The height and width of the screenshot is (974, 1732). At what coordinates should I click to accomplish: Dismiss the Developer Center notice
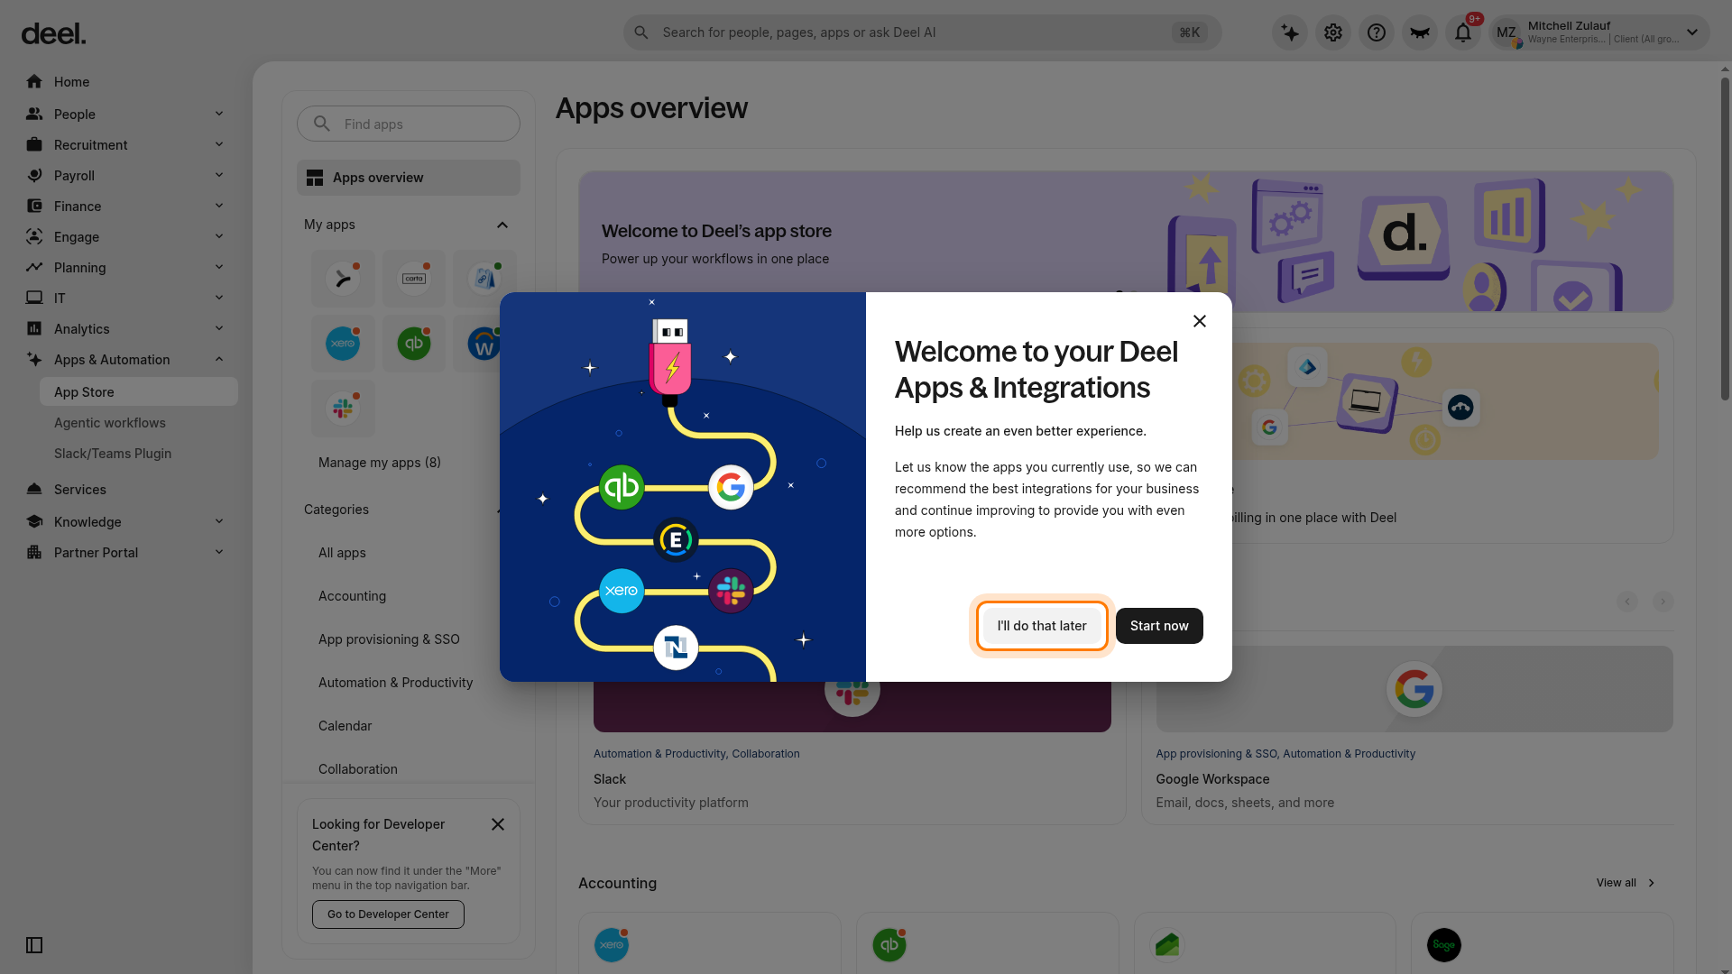click(x=498, y=824)
